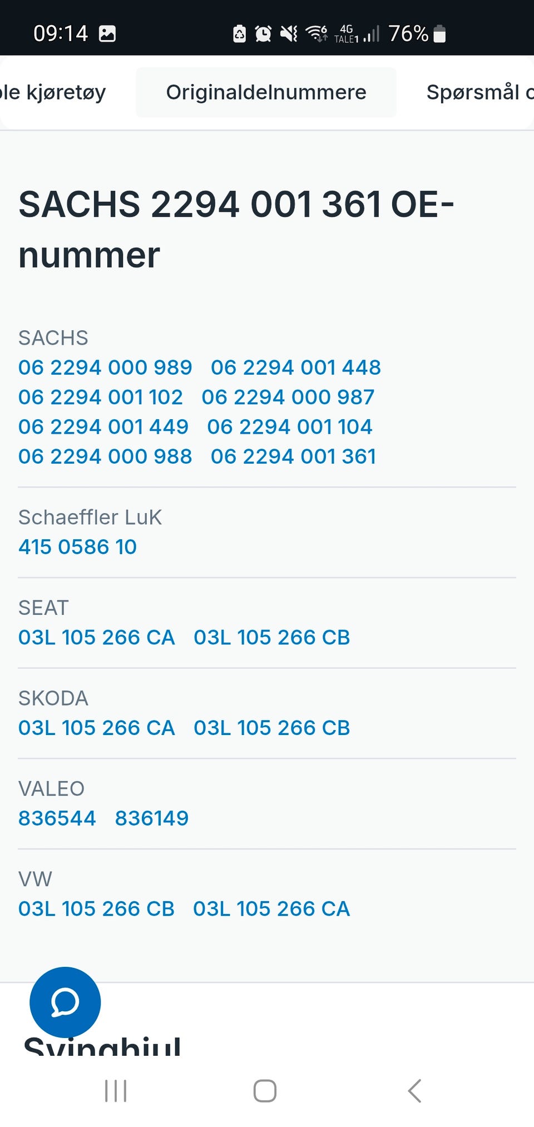Open the chat support bubble icon
Image resolution: width=534 pixels, height=1127 pixels.
click(65, 1002)
